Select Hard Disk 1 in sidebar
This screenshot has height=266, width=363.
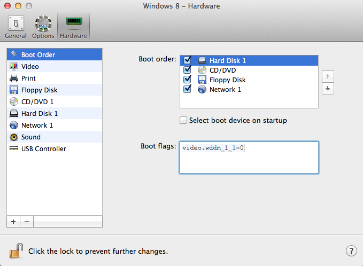coord(55,114)
